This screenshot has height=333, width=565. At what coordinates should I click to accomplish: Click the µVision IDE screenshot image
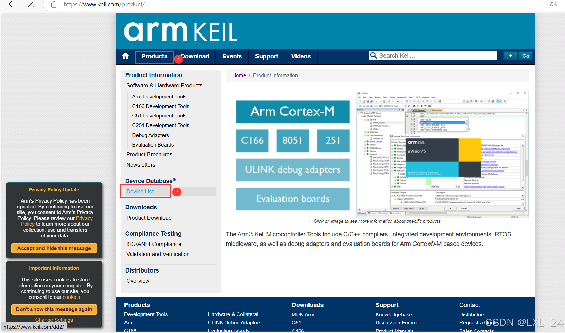click(x=443, y=154)
